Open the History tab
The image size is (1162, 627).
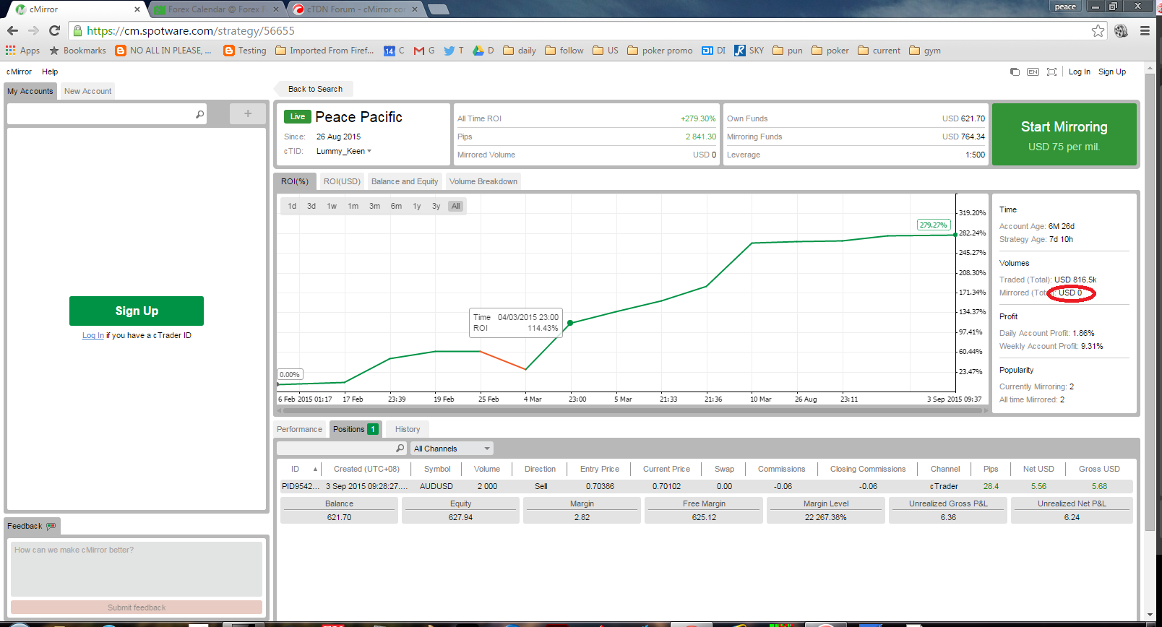click(408, 429)
